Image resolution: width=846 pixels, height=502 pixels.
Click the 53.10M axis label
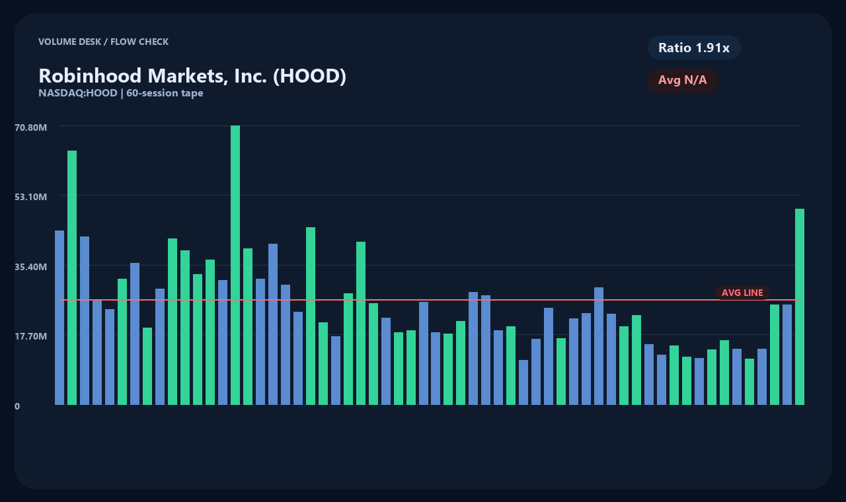[30, 197]
